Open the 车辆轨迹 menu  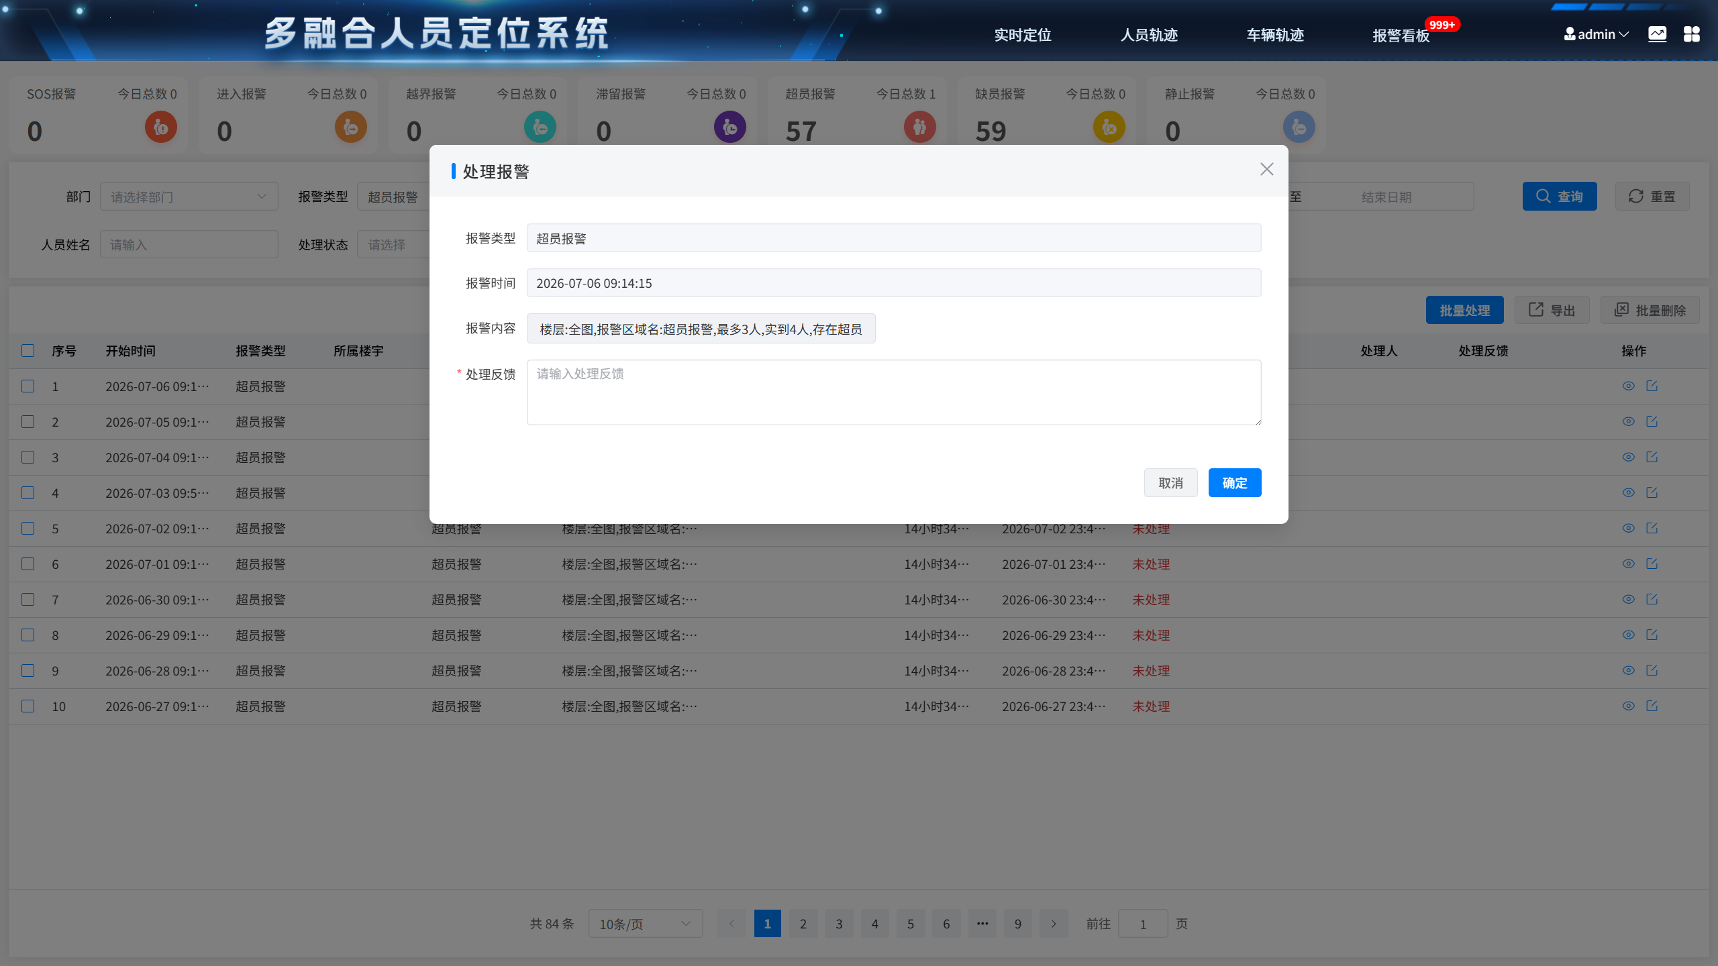[1275, 35]
